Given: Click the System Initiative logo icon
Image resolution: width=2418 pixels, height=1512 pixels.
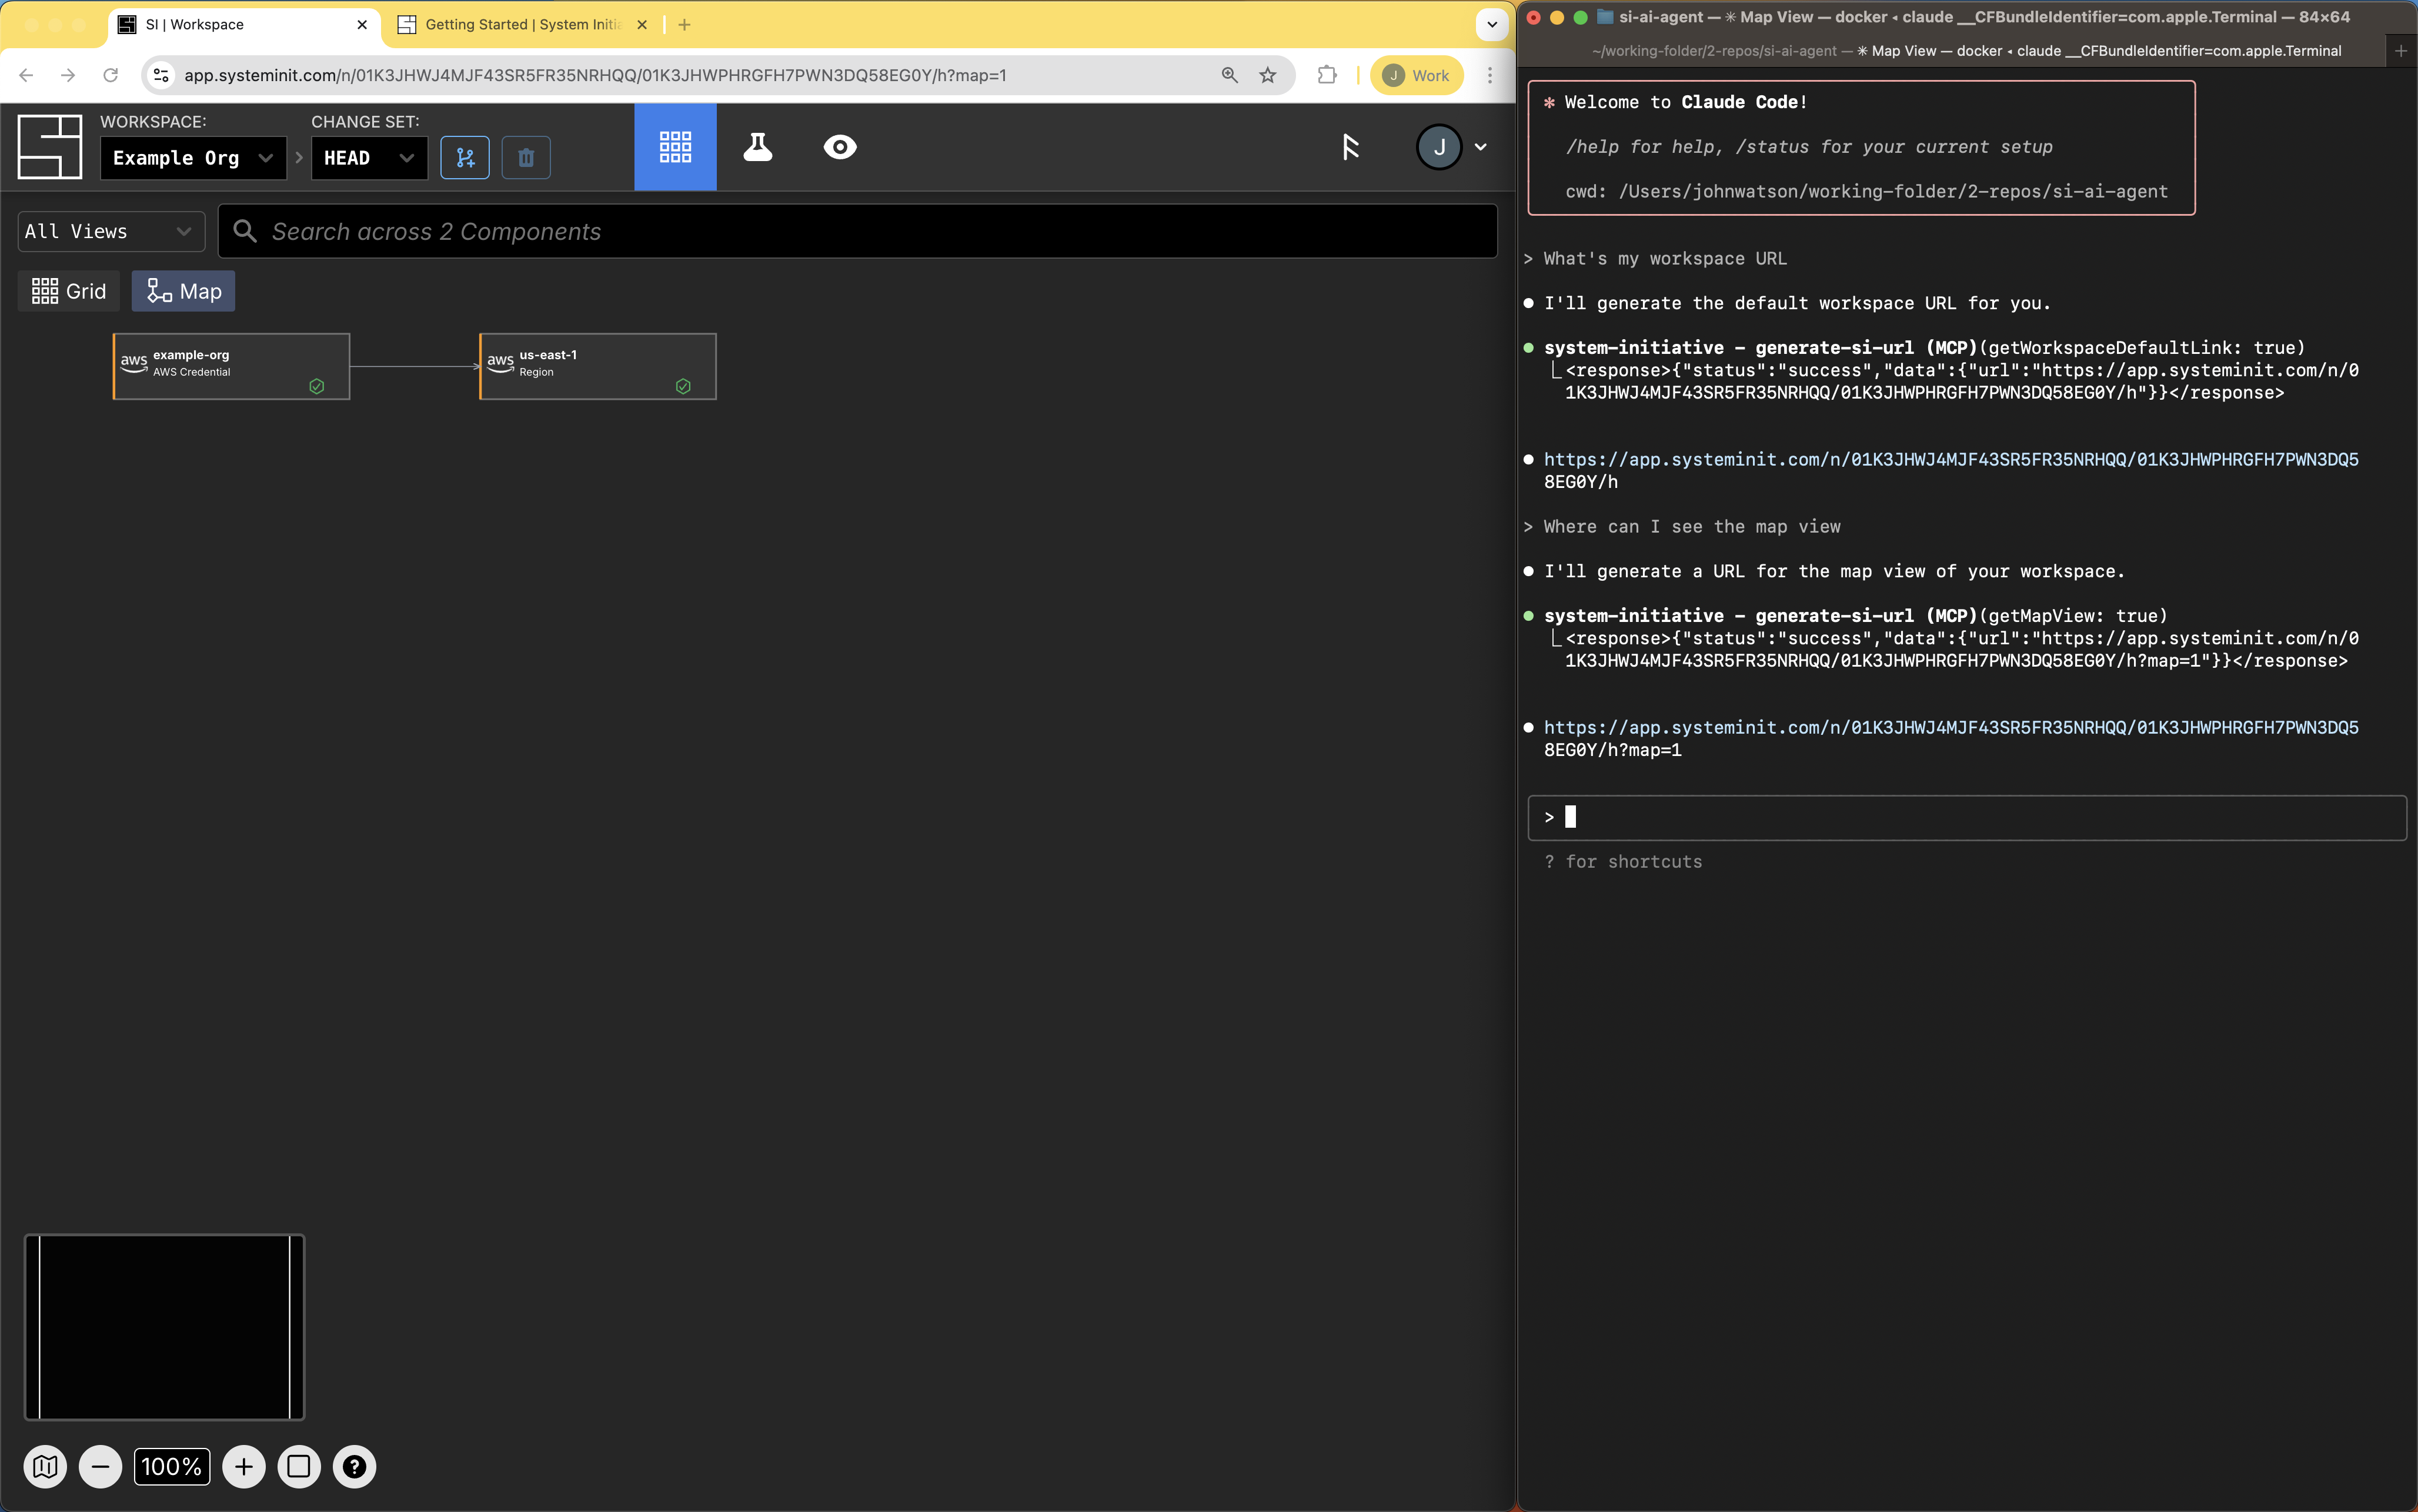Looking at the screenshot, I should pos(50,147).
